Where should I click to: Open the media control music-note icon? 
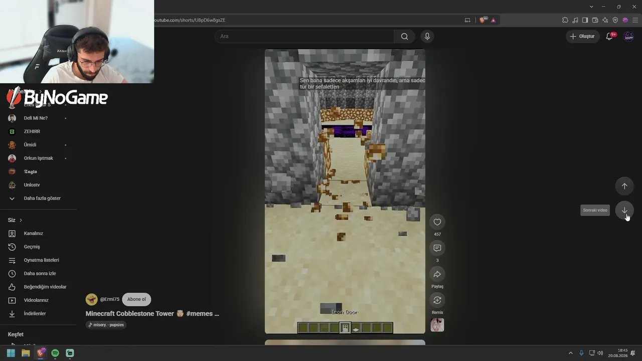pyautogui.click(x=575, y=20)
